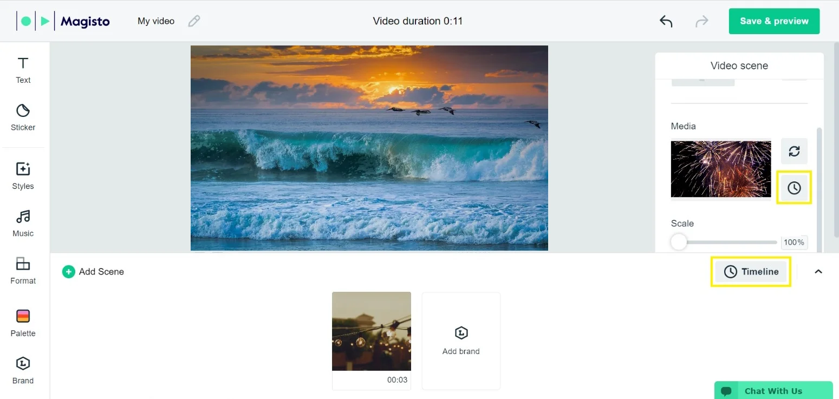Open the Format options

pyautogui.click(x=23, y=271)
